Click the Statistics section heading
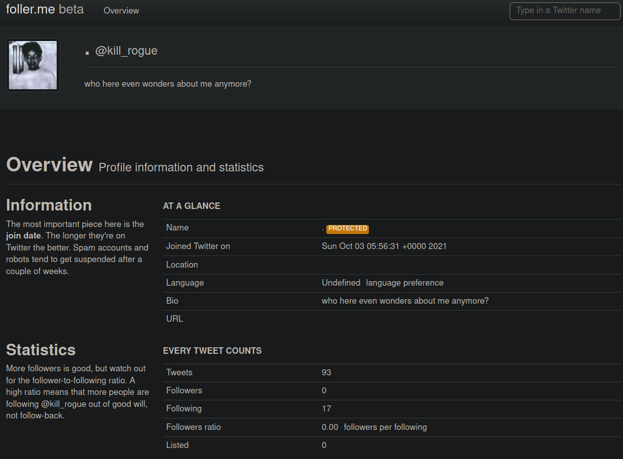This screenshot has height=459, width=623. point(41,350)
